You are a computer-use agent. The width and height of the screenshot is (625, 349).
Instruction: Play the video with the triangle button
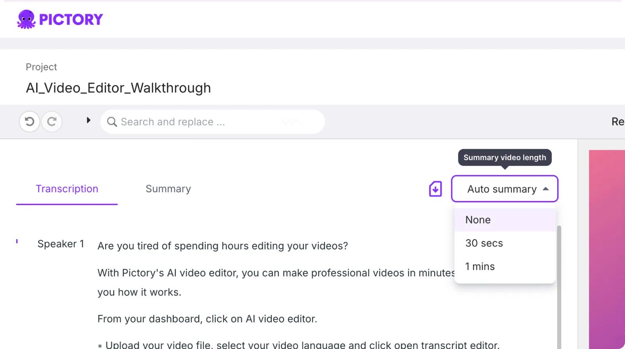(x=88, y=120)
